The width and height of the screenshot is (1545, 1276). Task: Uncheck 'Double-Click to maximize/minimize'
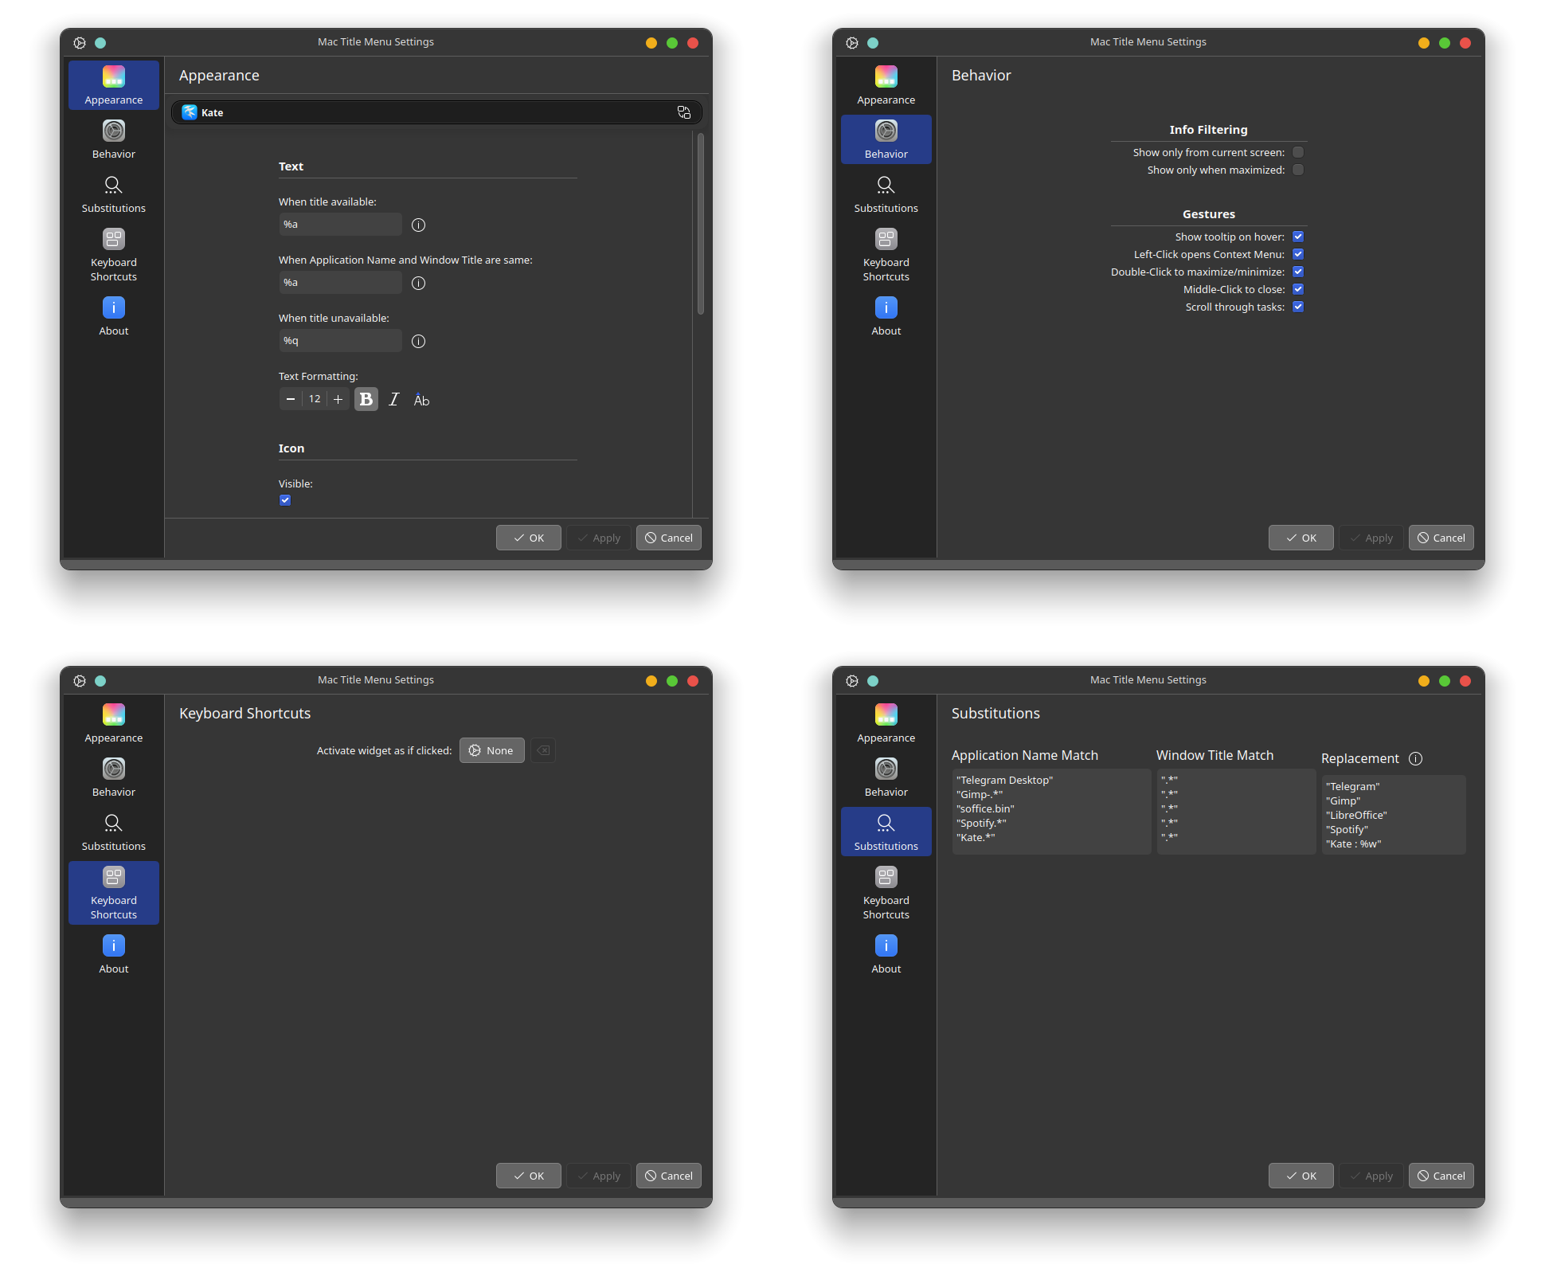click(x=1298, y=272)
